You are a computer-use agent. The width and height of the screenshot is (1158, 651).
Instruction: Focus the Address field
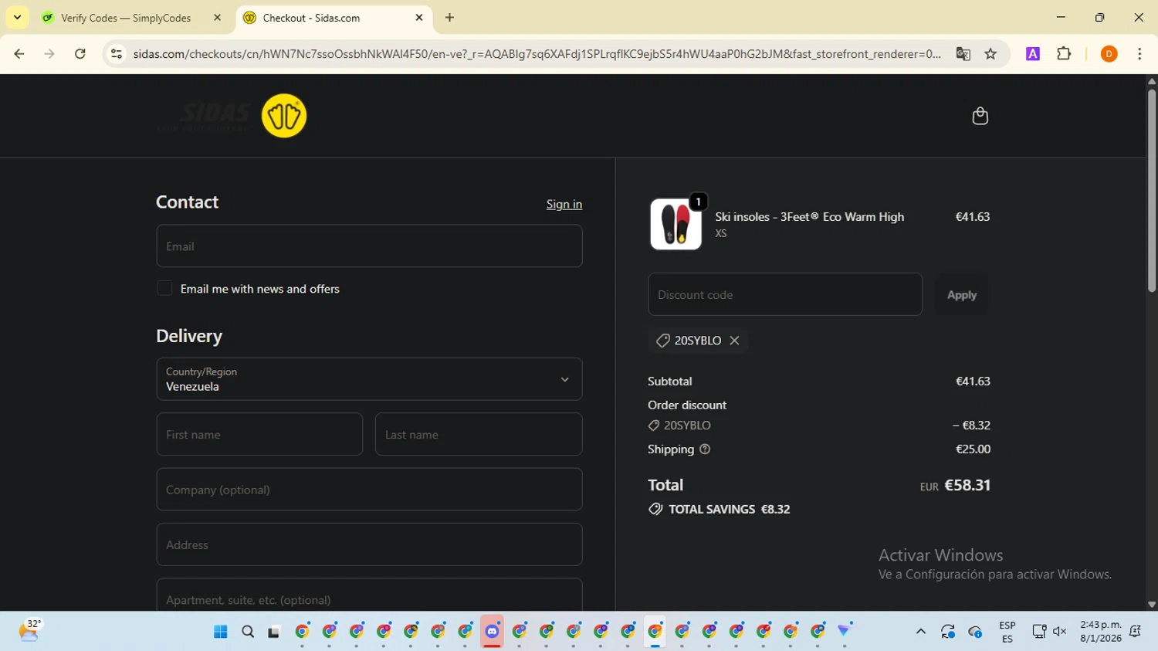[369, 544]
